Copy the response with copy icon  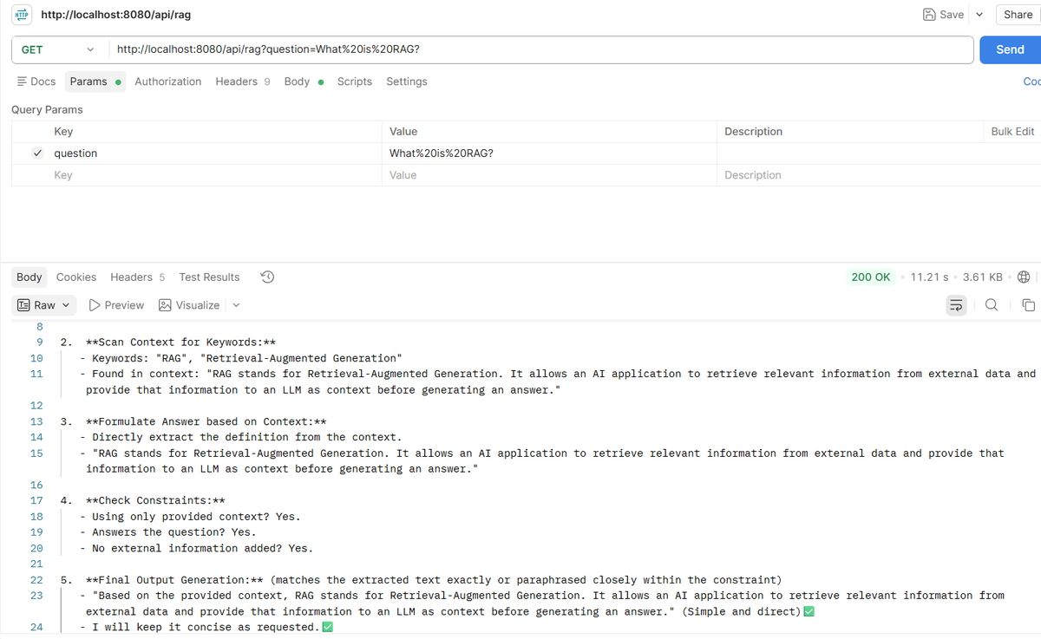tap(1028, 305)
